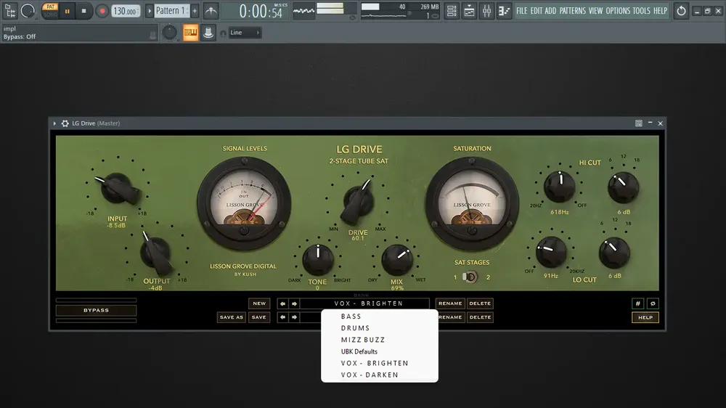Click the 0:00:54 time display
The image size is (726, 408).
click(x=261, y=11)
